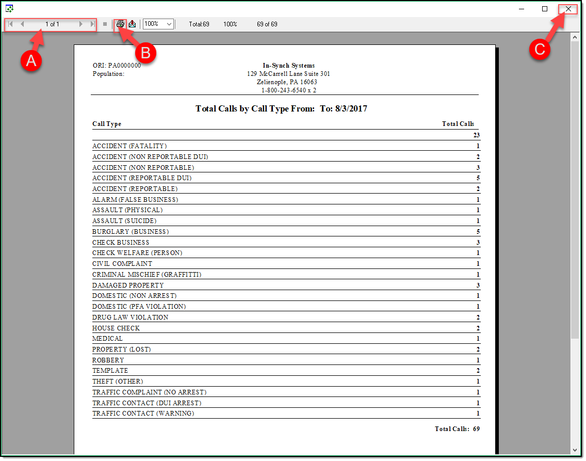Click the previous page arrow
This screenshot has height=461, width=586.
[22, 24]
